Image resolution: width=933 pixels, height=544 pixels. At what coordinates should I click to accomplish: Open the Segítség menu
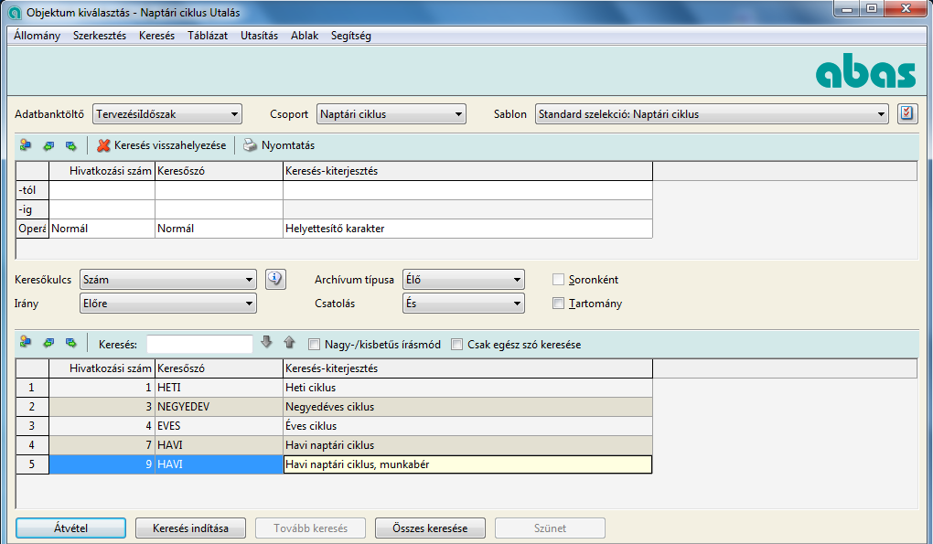(351, 36)
